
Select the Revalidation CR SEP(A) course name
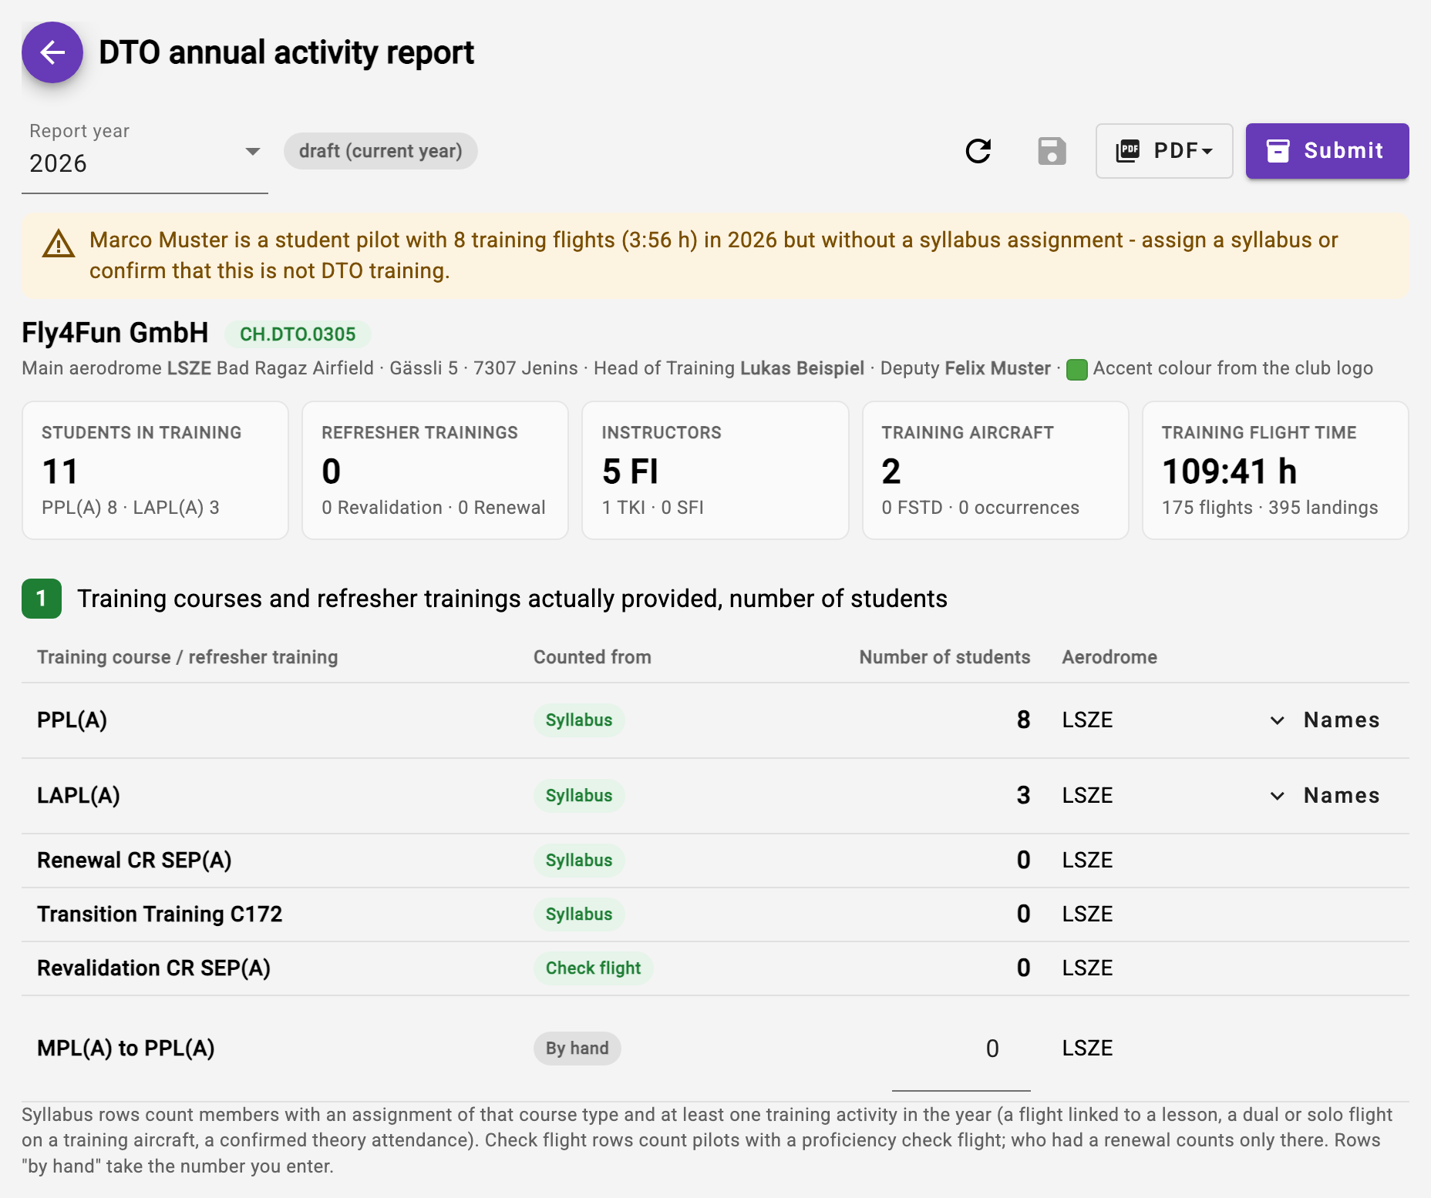tap(153, 968)
